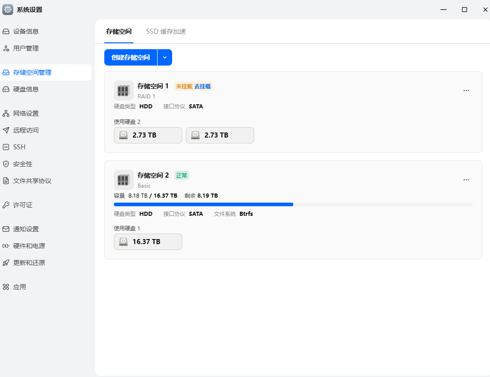
Task: Click the 系统设置 gear app icon
Action: coord(7,10)
